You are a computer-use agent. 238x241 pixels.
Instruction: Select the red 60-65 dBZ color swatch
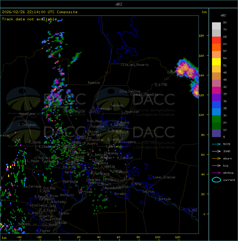click(x=216, y=40)
